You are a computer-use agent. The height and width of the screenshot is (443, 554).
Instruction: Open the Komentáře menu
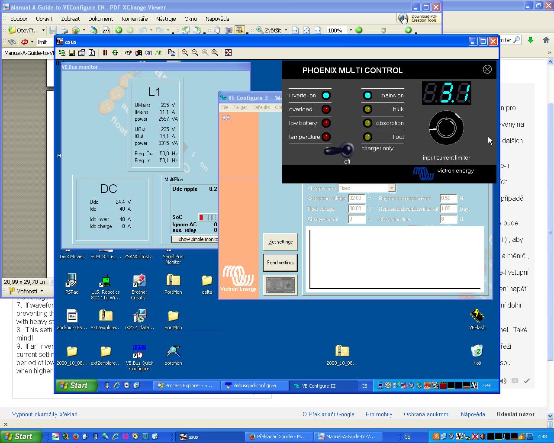[135, 19]
